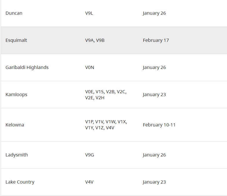Click the February 10-11 date
Screen dimensions: 227x196
point(159,125)
